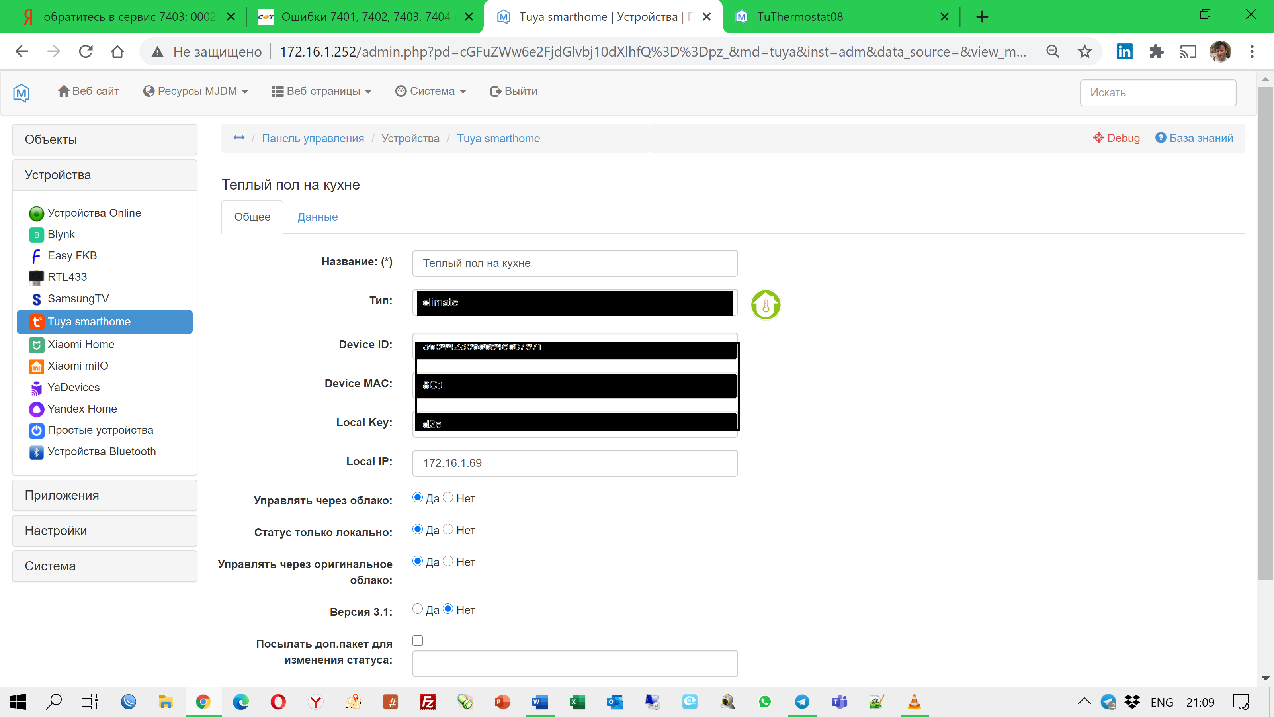Screen dimensions: 1274x717
Task: Open Telegram from the taskbar
Action: tap(802, 701)
